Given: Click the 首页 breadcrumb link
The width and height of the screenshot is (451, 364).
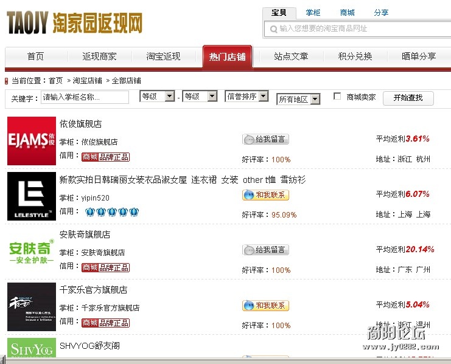Looking at the screenshot, I should point(56,81).
